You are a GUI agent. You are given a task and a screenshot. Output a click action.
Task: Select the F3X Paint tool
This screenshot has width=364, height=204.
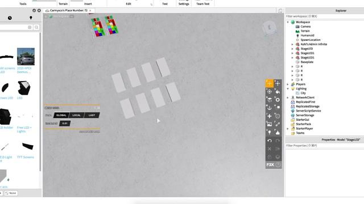tap(278, 92)
